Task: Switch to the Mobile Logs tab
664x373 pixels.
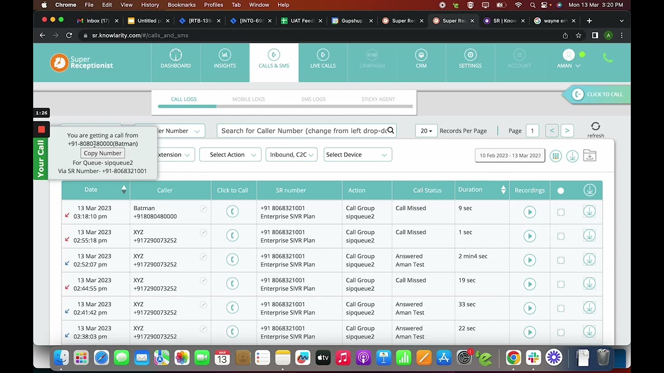Action: tap(248, 99)
